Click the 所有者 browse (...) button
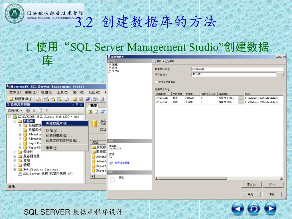Screen dimensions: 292x219 pyautogui.click(x=280, y=75)
